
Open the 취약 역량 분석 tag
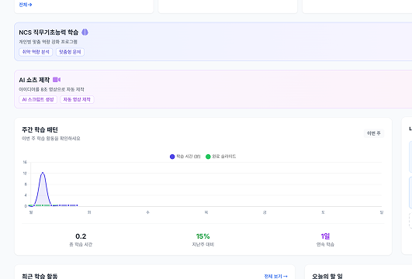pos(36,52)
